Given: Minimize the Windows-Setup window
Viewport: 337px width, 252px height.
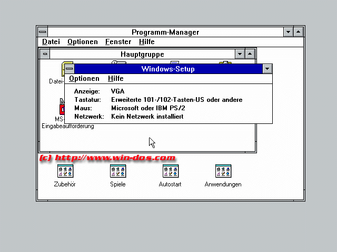Looking at the screenshot, I should click(x=267, y=69).
